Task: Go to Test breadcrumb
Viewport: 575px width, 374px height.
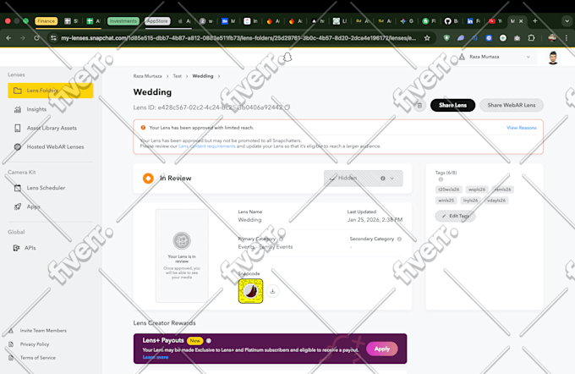Action: click(177, 76)
